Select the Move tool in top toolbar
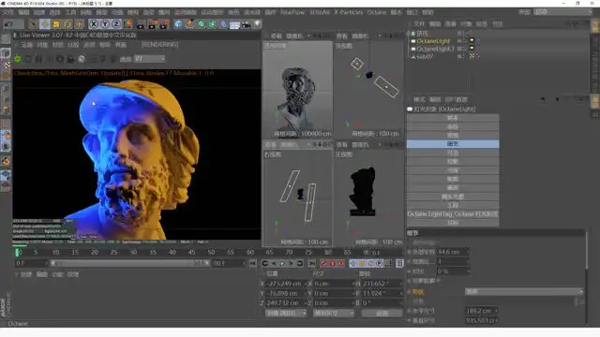The image size is (600, 337). click(x=45, y=24)
